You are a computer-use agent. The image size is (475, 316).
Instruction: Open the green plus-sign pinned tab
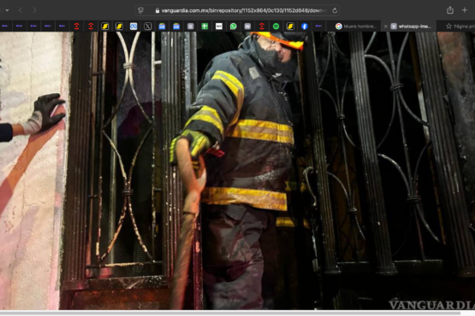[205, 26]
